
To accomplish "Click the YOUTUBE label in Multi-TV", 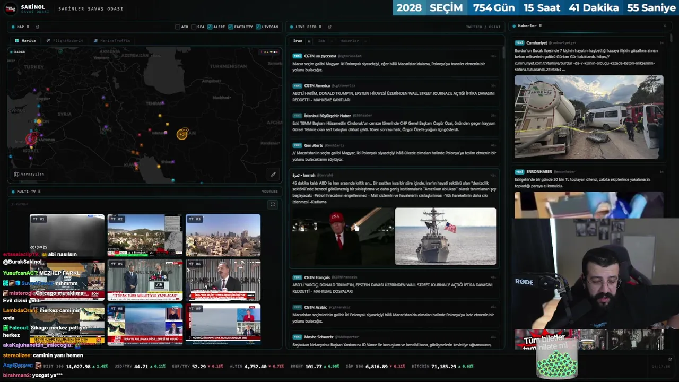I will point(269,192).
